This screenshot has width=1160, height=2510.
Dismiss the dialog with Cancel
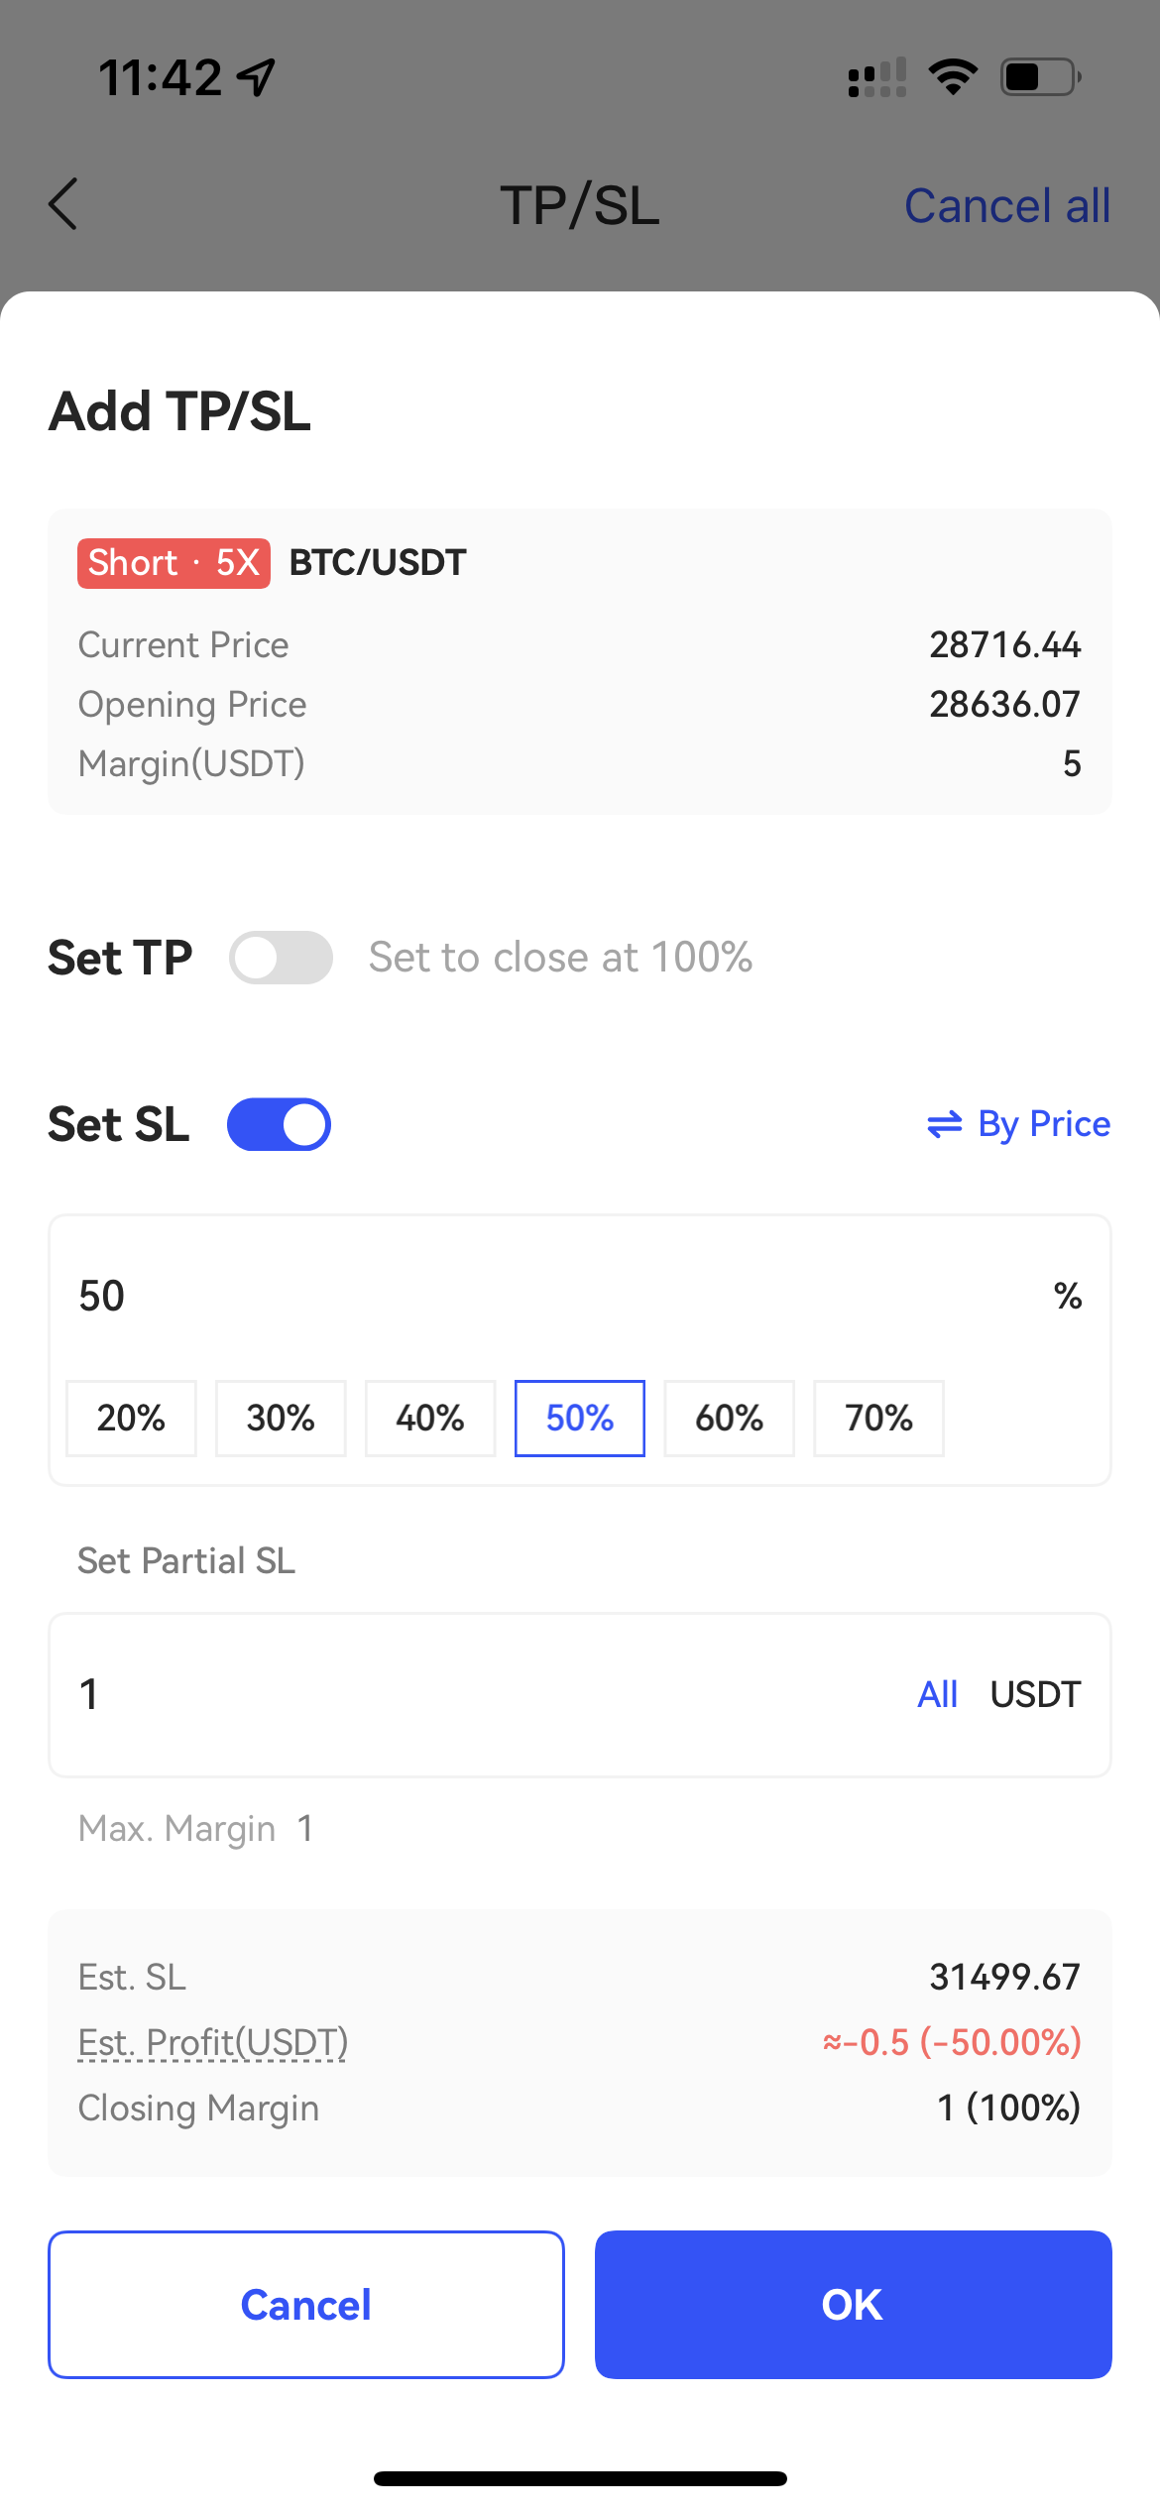point(306,2304)
